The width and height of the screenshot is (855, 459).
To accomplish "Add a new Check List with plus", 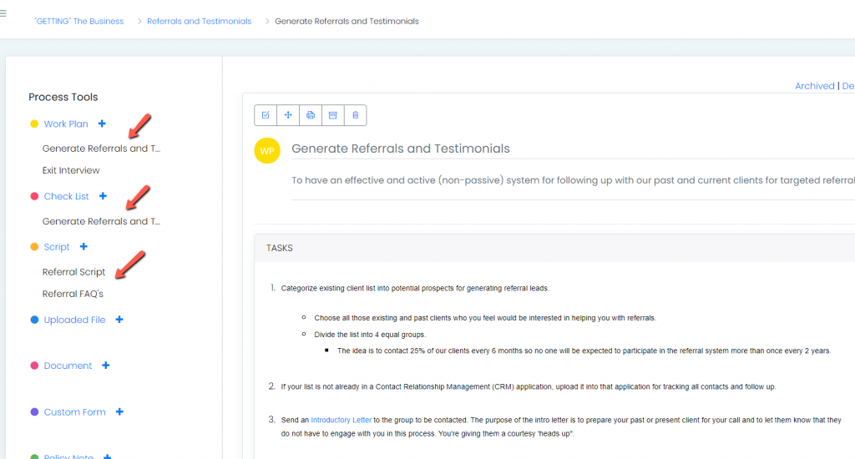I will pos(103,196).
